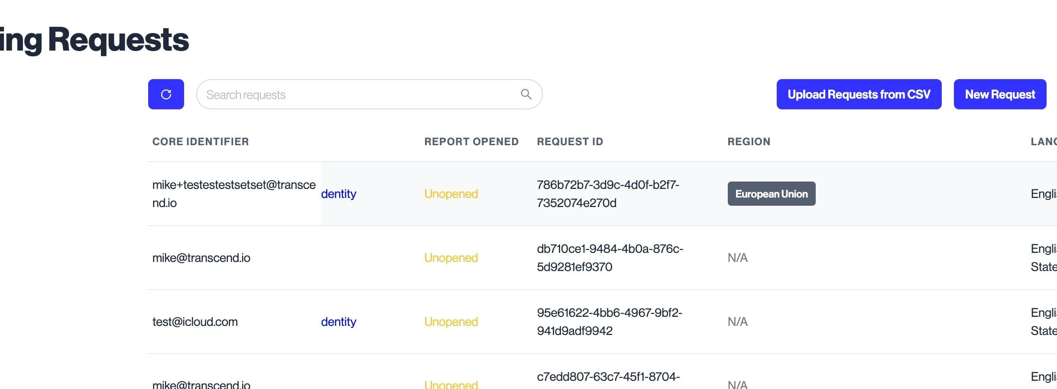
Task: Open Upload Requests from CSV
Action: (859, 94)
